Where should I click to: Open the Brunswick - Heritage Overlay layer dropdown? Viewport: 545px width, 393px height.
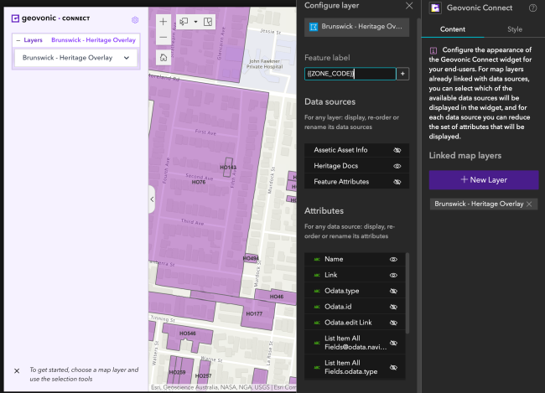click(75, 58)
